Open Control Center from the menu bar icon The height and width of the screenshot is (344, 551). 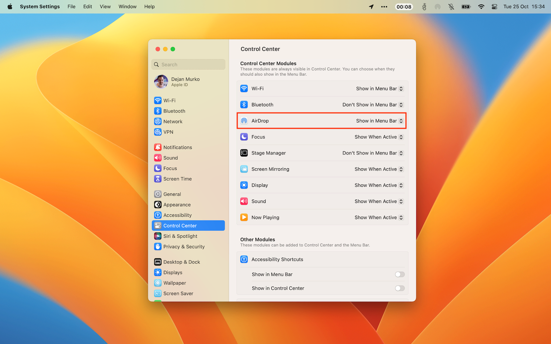[x=494, y=7]
